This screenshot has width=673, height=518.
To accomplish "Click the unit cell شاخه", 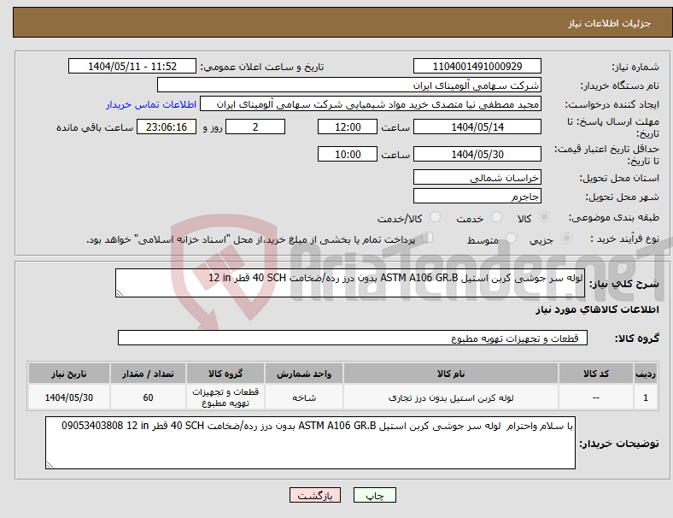I will click(304, 398).
